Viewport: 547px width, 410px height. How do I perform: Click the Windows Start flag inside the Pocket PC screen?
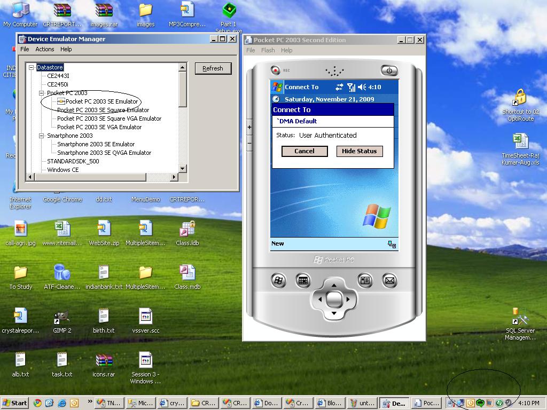click(x=277, y=87)
